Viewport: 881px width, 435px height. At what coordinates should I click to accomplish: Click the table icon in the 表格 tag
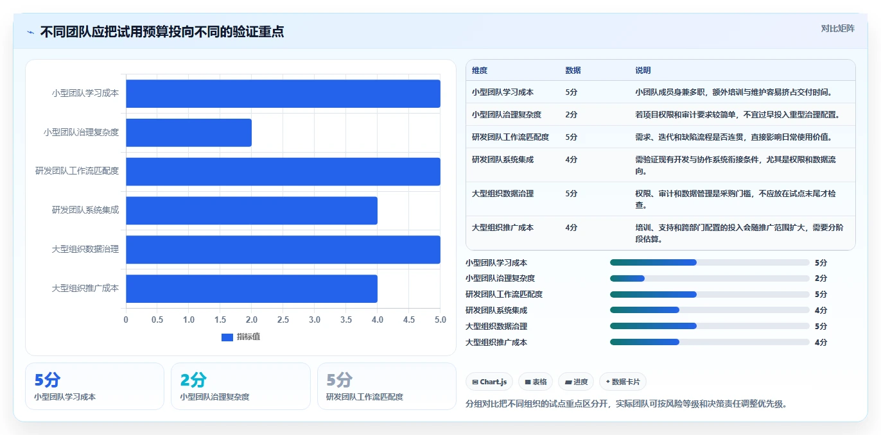[528, 382]
